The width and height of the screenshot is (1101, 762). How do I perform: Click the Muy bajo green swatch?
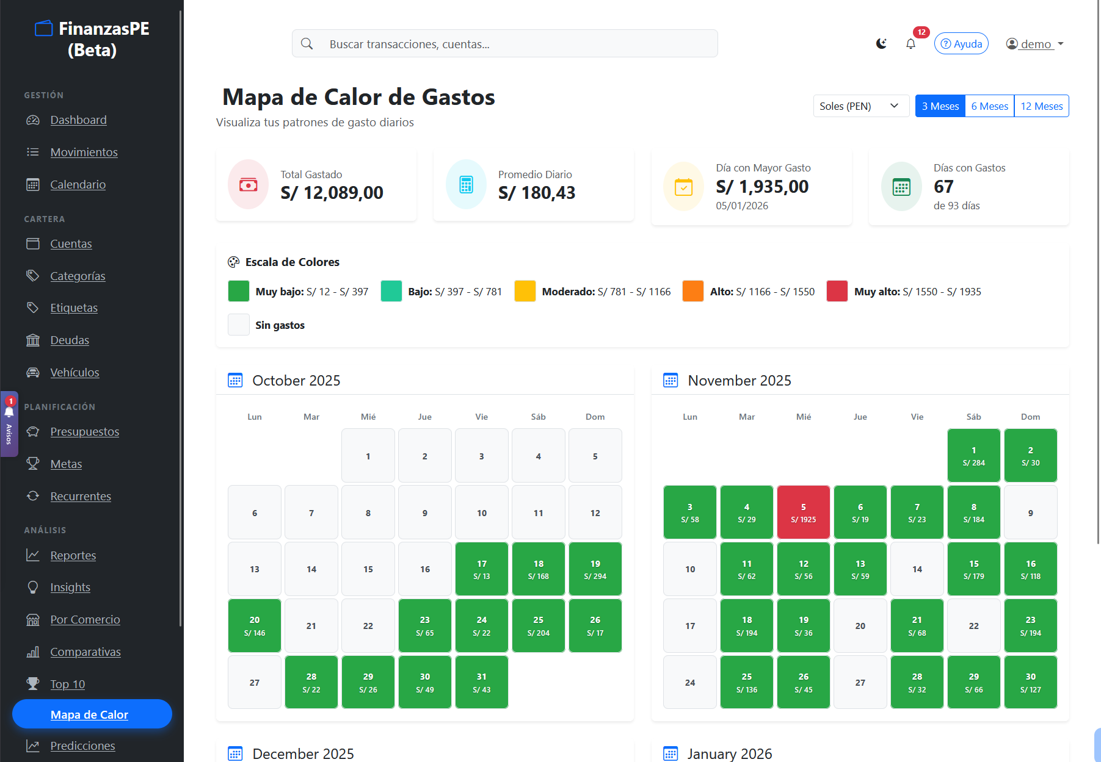(239, 291)
